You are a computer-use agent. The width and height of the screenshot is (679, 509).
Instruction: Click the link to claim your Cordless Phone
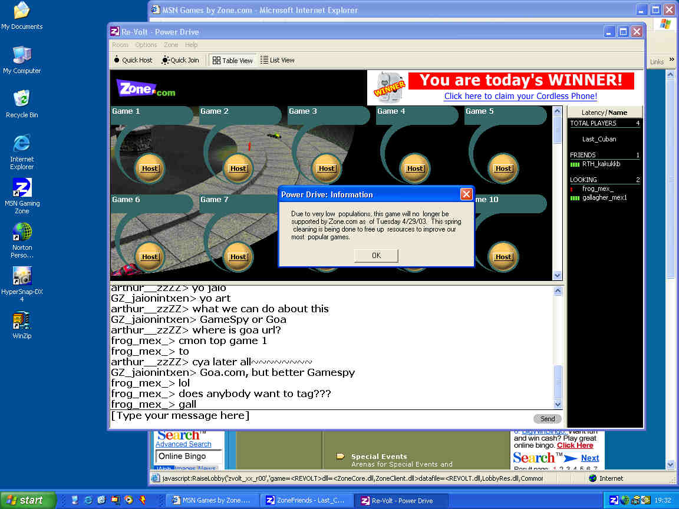pos(520,96)
